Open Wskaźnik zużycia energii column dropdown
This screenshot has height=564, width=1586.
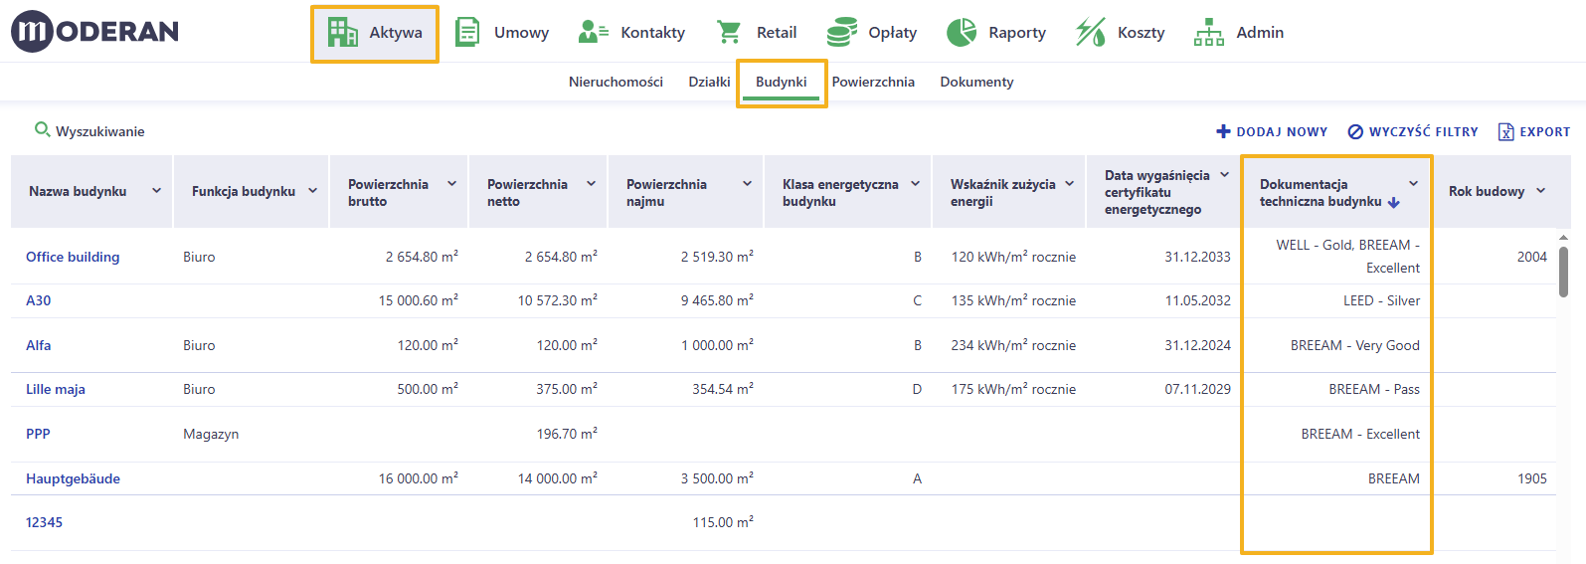[1070, 183]
